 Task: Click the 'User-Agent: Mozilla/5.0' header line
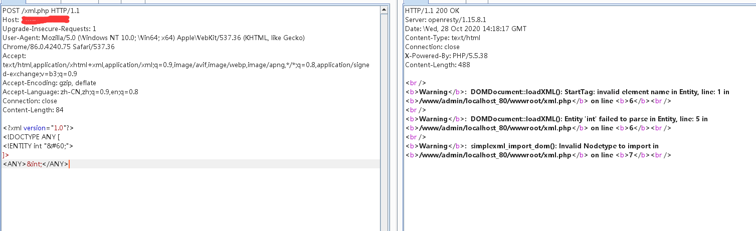tap(153, 38)
